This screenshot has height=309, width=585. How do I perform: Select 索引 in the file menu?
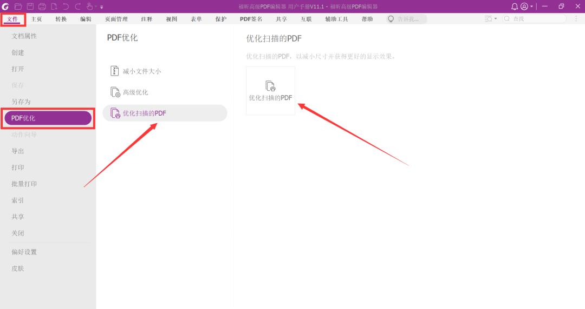(18, 200)
